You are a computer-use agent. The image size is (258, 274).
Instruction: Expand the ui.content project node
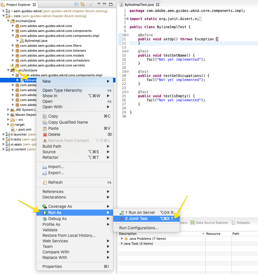[3, 149]
